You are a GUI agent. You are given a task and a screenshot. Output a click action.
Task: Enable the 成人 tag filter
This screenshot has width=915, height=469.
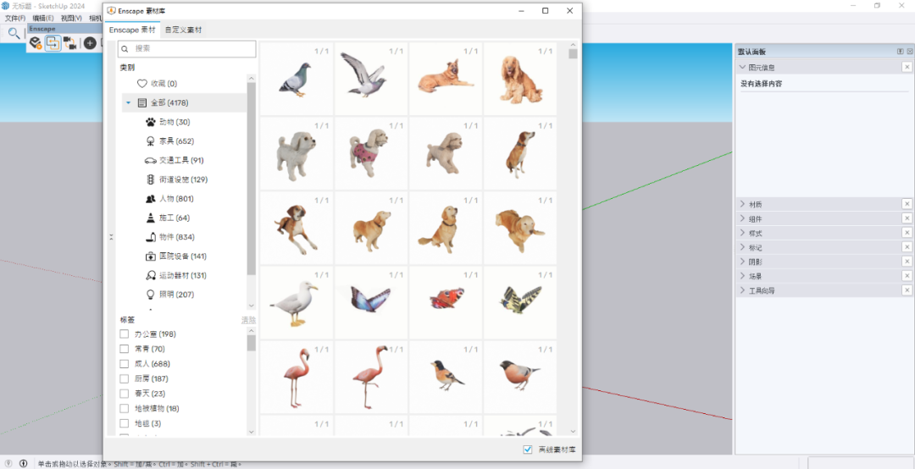pyautogui.click(x=125, y=364)
